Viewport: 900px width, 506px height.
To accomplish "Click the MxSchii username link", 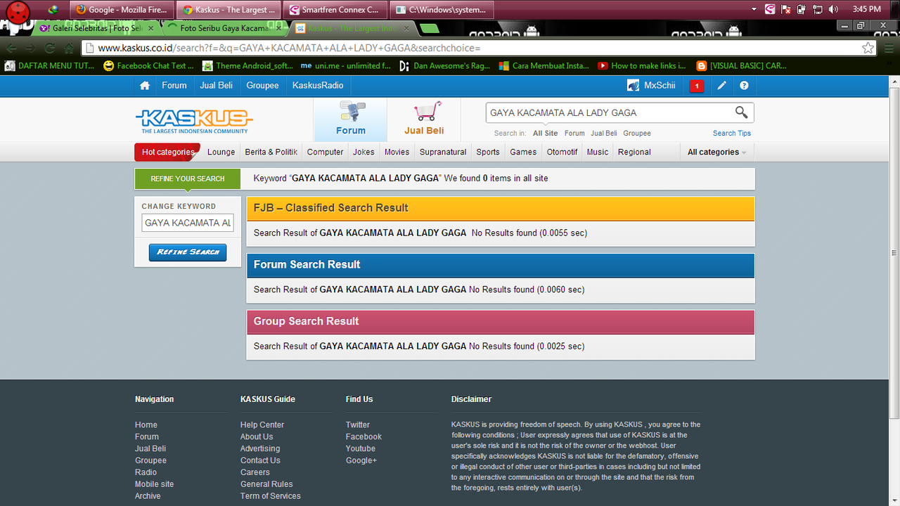I will (660, 86).
